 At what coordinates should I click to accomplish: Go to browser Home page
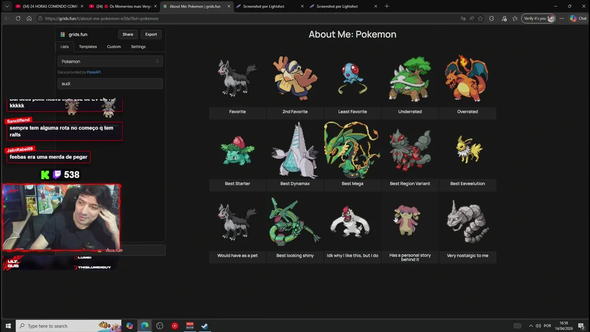[x=29, y=18]
